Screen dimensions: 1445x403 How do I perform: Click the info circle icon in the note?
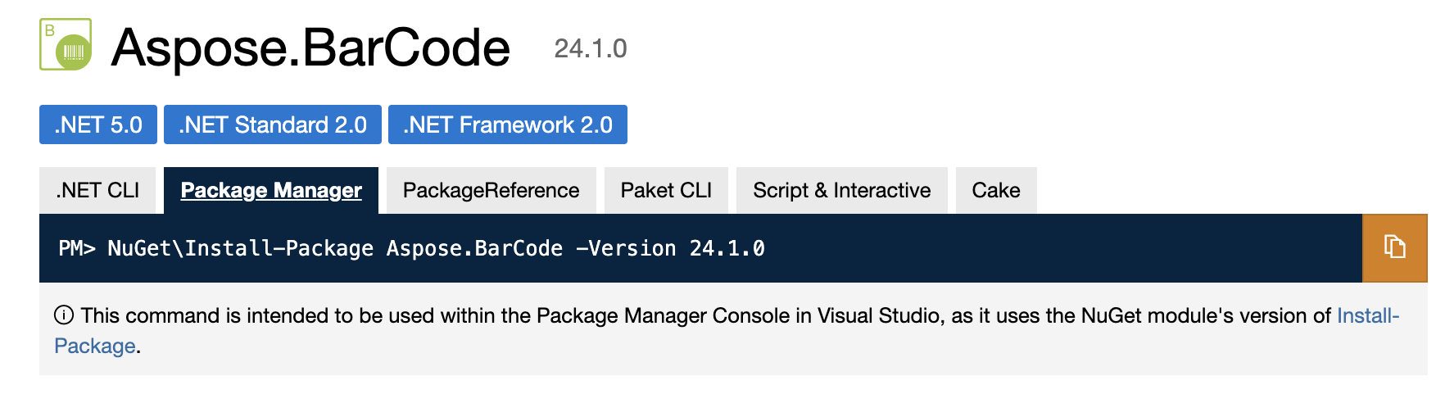[64, 315]
